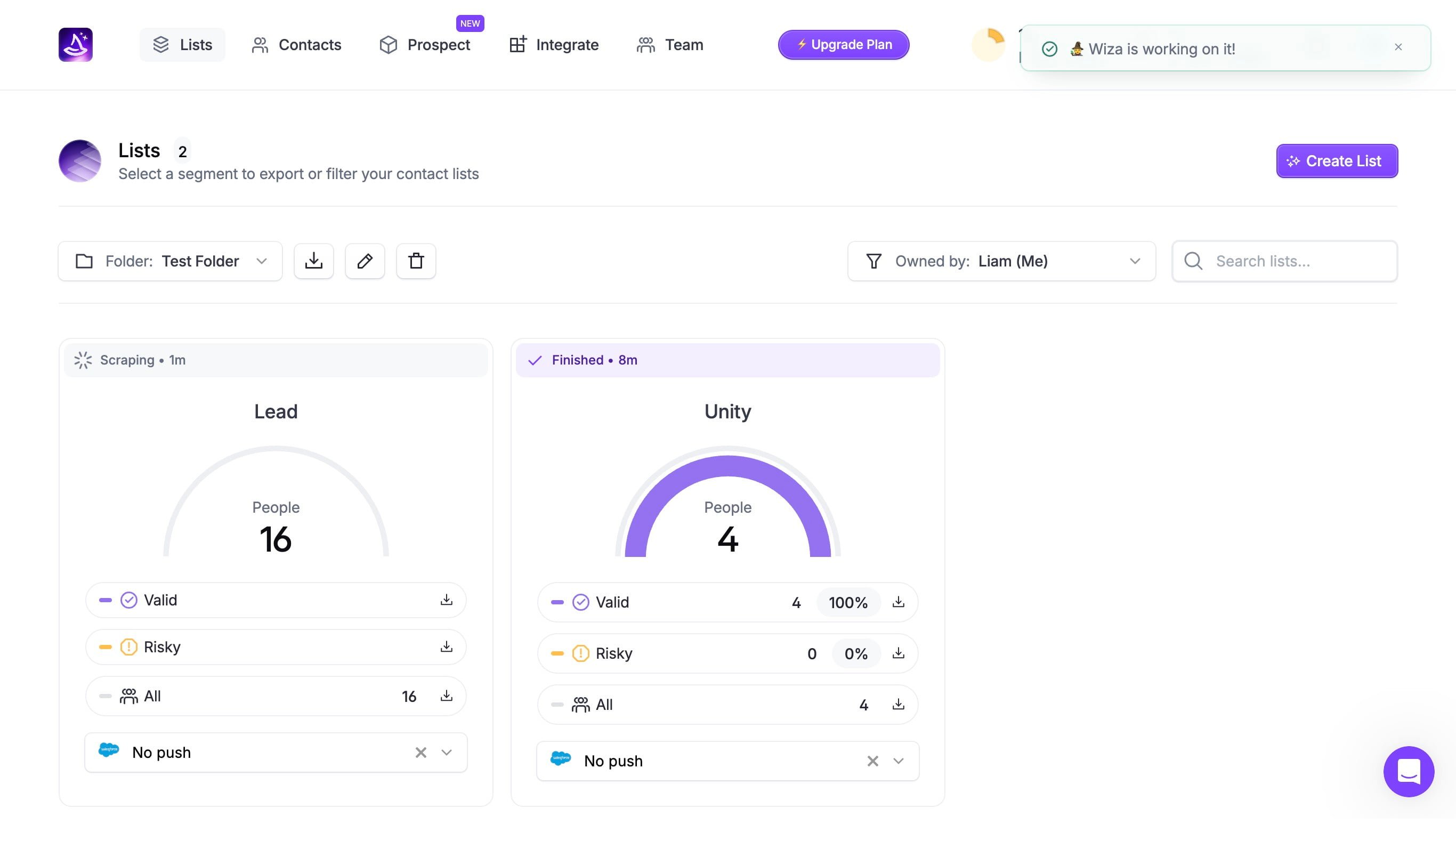Screen dimensions: 1456x841
Task: Open the chat support widget
Action: (1408, 771)
